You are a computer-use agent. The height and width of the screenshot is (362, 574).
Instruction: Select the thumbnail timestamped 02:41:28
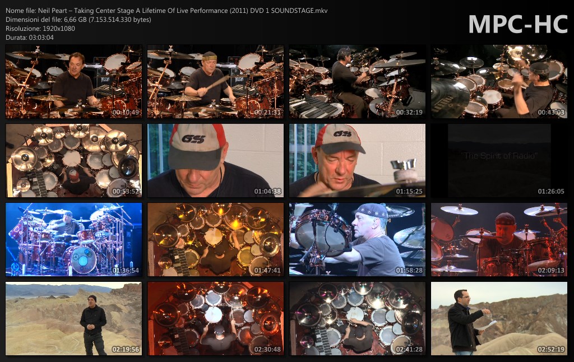pyautogui.click(x=357, y=319)
